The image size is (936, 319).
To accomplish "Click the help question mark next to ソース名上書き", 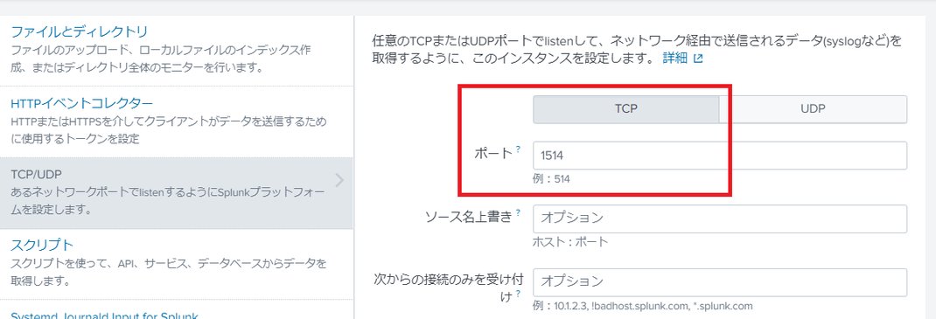I will point(518,213).
